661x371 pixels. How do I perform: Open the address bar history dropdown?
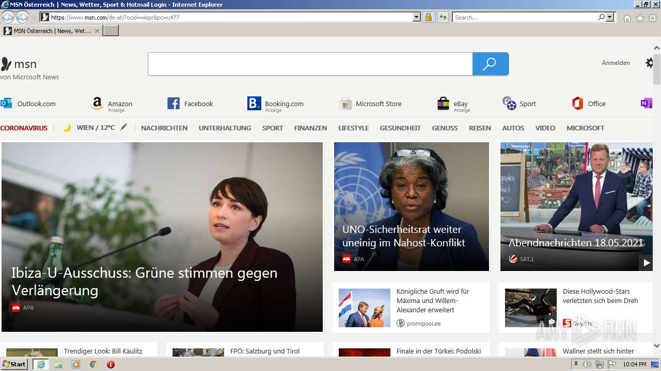(417, 18)
